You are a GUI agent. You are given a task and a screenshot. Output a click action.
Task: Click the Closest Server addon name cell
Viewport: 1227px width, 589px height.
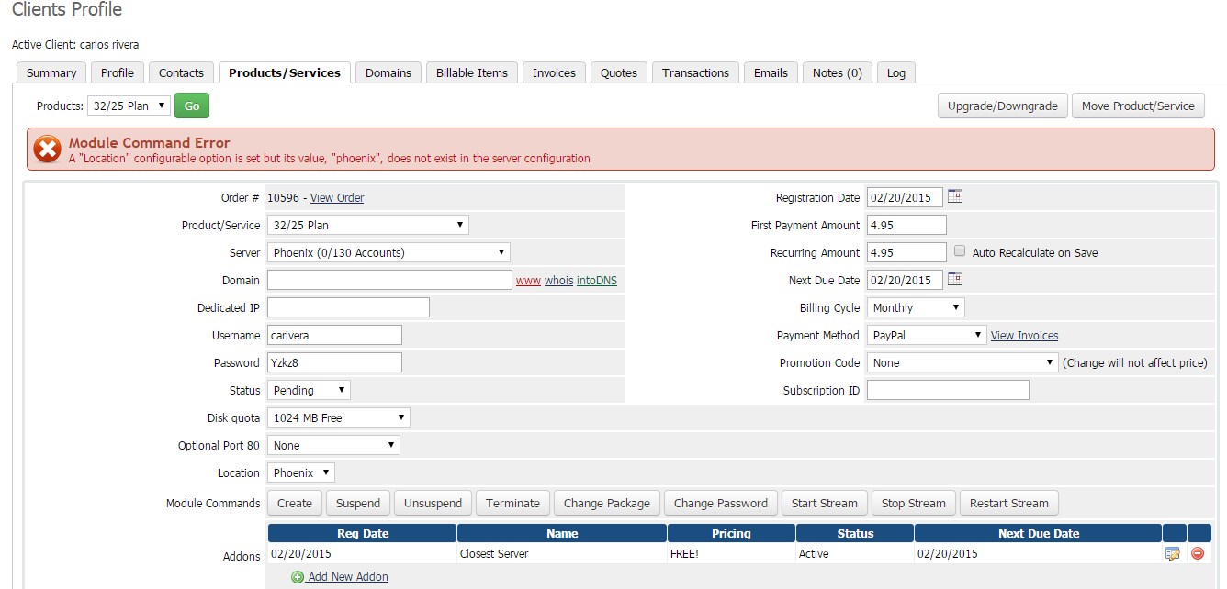(x=562, y=553)
